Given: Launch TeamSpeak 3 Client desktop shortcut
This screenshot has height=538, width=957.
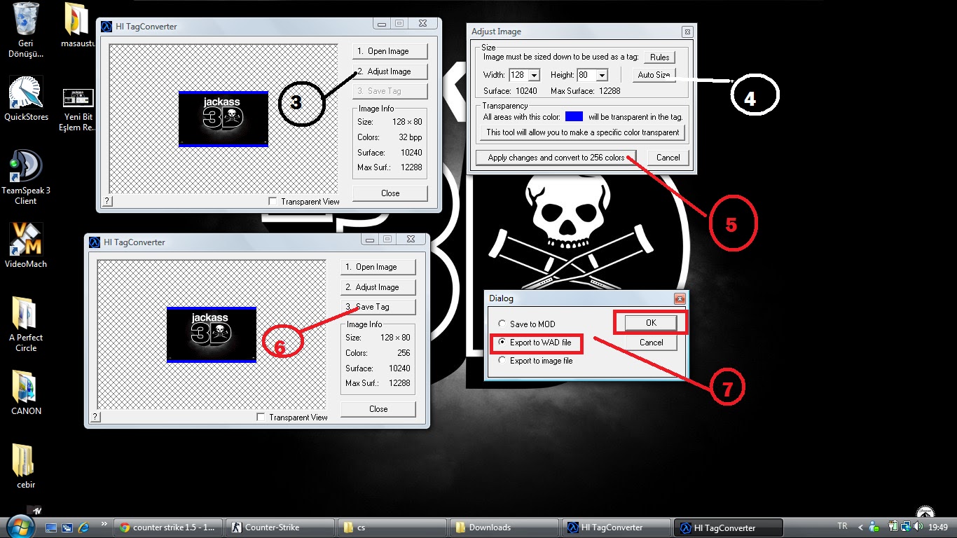Looking at the screenshot, I should (x=26, y=177).
